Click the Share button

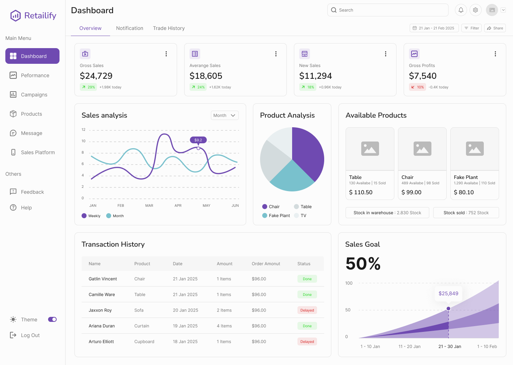[495, 28]
